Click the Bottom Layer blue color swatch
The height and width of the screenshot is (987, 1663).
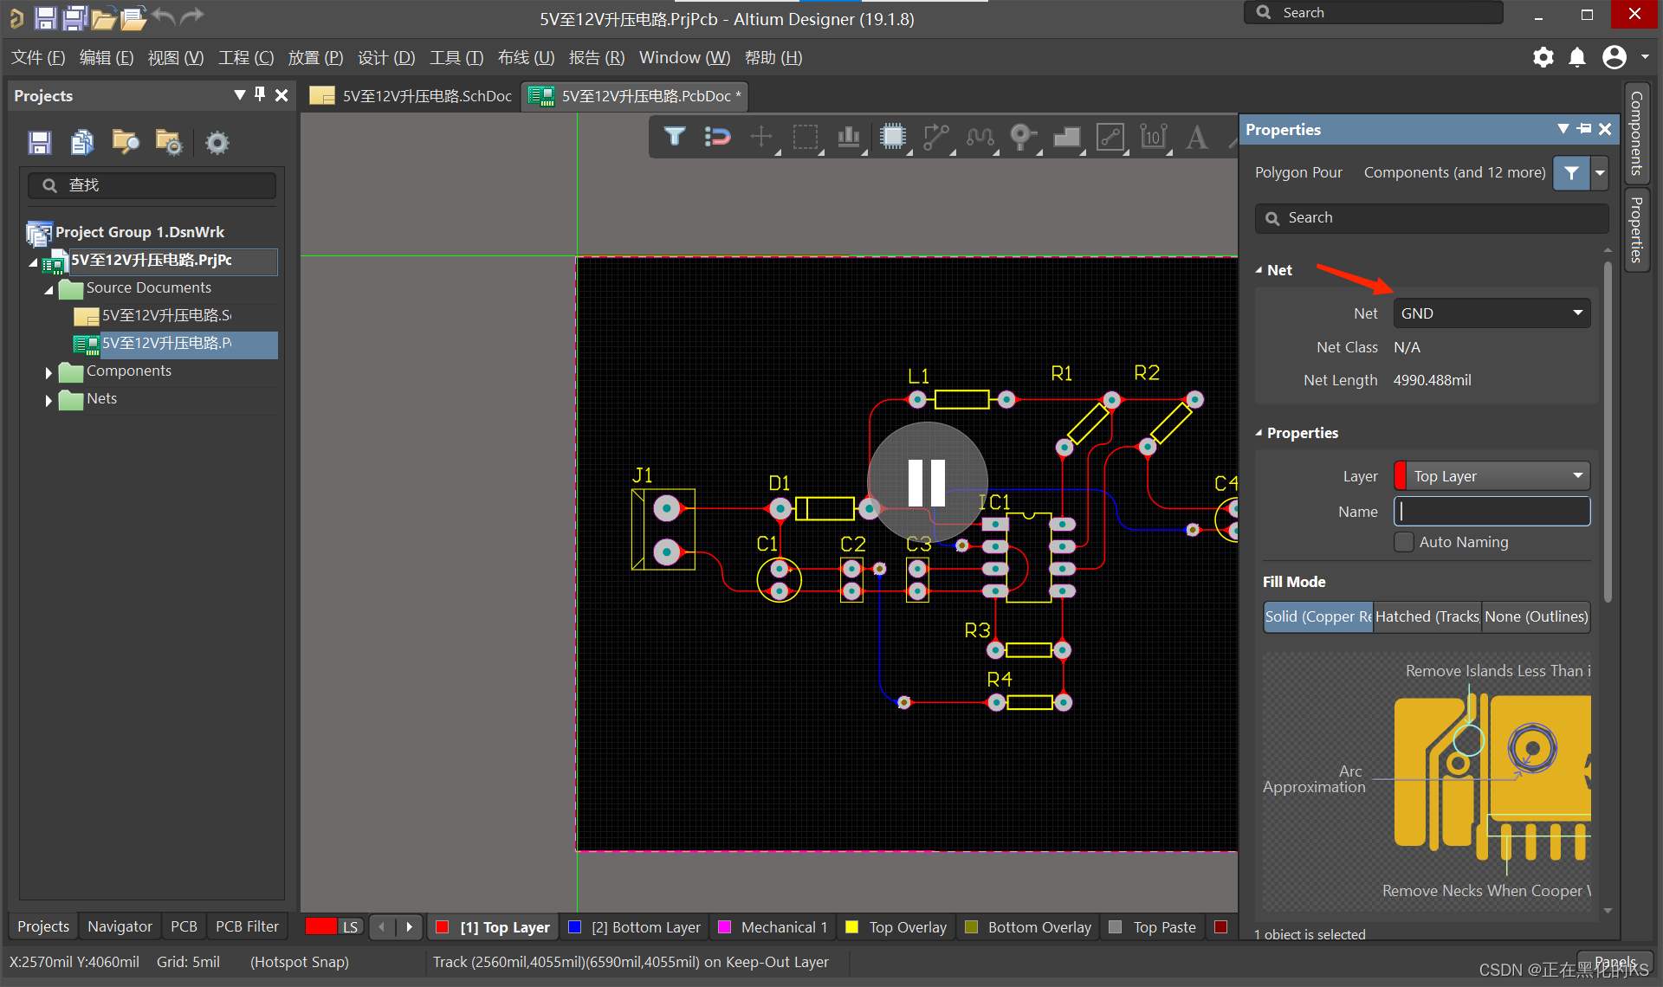pyautogui.click(x=573, y=927)
